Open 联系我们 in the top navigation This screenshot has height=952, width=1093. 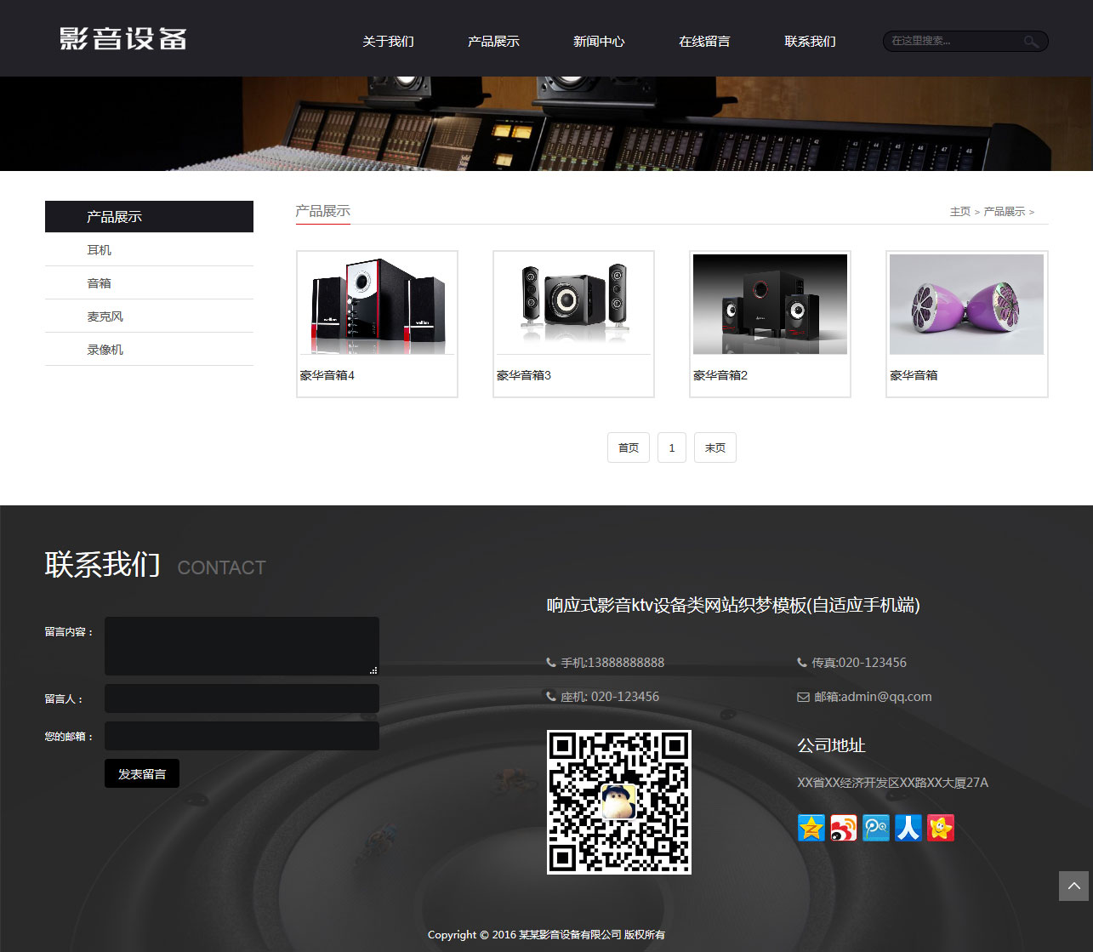tap(810, 41)
